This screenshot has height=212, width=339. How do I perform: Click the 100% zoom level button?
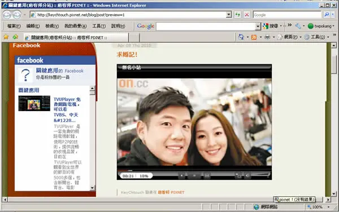pos(315,207)
